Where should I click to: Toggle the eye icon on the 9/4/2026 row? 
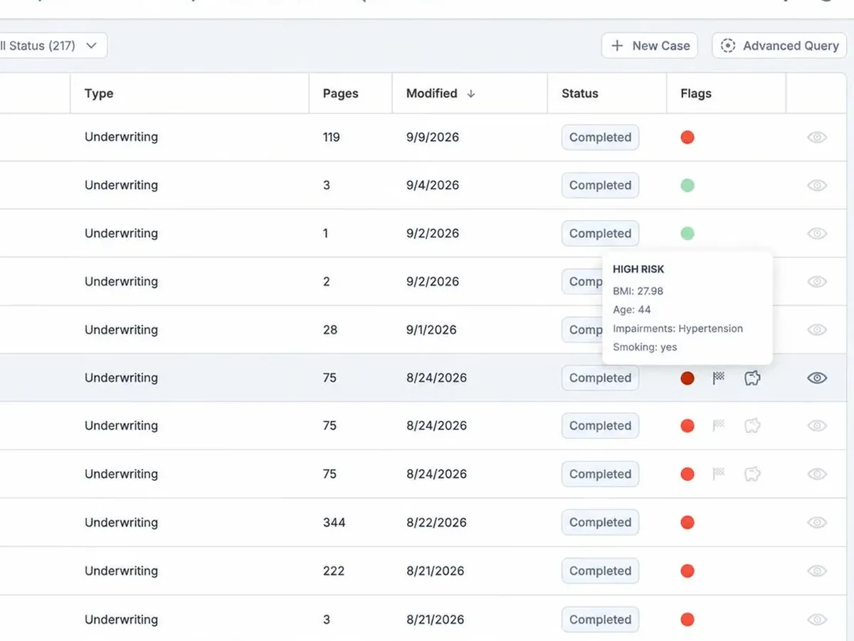point(817,185)
